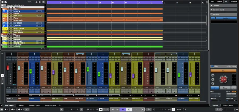Viewport: 239px width, 112px height.
Task: Expand the Channels section in Control Room
Action: coord(224,6)
